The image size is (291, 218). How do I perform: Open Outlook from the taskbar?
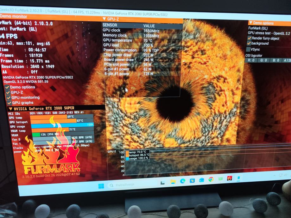(x=202, y=180)
